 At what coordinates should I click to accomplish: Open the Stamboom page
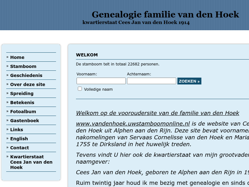pyautogui.click(x=23, y=66)
